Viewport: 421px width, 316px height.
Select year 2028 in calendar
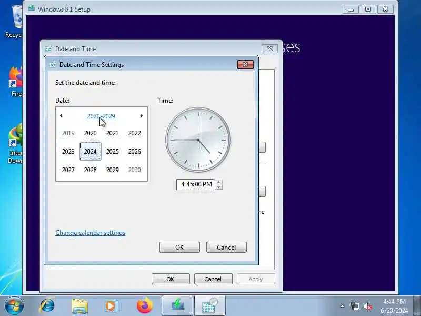click(x=90, y=170)
